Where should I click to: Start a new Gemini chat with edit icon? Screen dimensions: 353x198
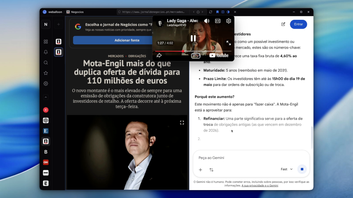(x=283, y=24)
